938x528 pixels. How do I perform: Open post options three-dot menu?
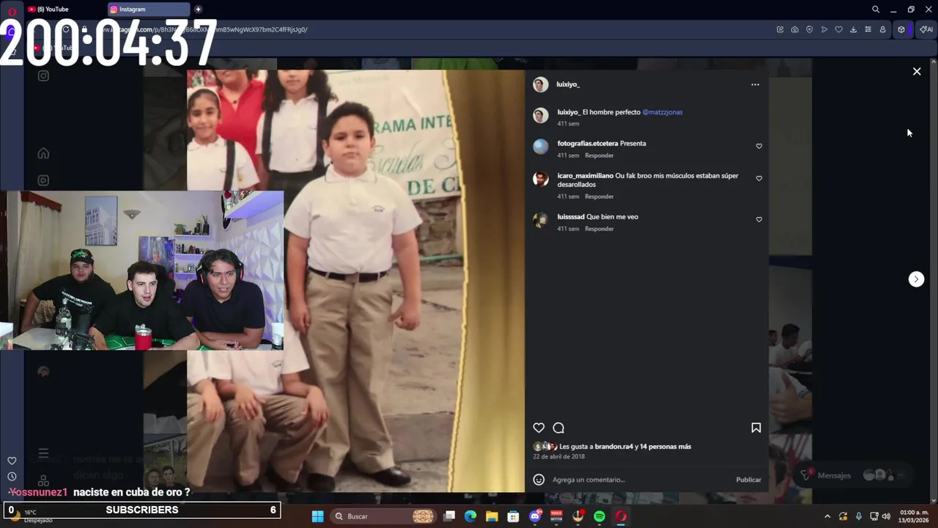755,84
